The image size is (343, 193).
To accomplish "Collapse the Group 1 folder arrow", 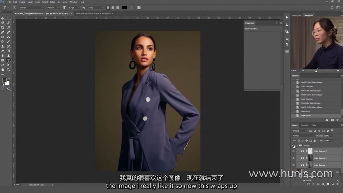I will 298,145.
